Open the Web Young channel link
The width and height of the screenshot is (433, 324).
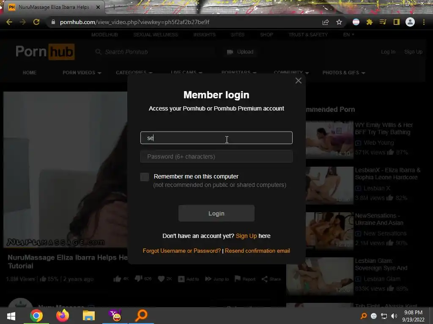[x=378, y=143]
